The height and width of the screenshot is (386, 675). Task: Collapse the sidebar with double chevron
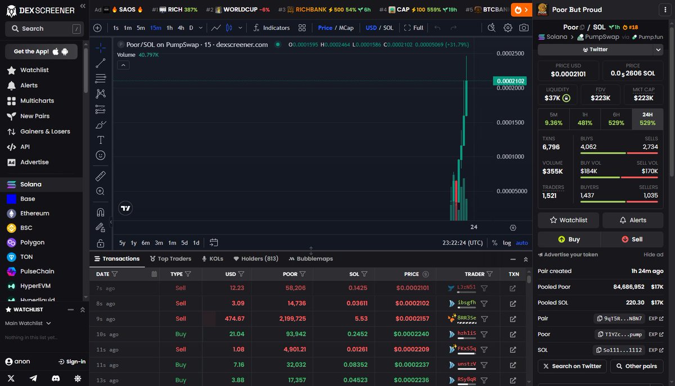tap(83, 6)
